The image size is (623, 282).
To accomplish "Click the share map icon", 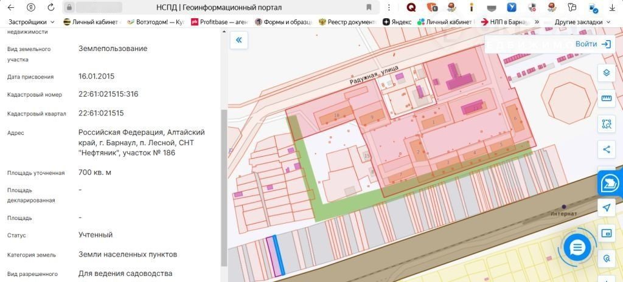I will coord(606,150).
